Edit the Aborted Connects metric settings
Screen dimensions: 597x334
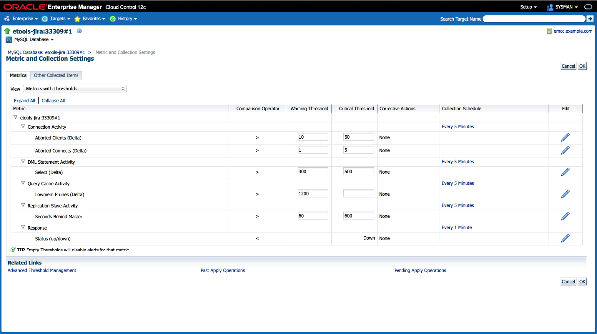point(565,150)
